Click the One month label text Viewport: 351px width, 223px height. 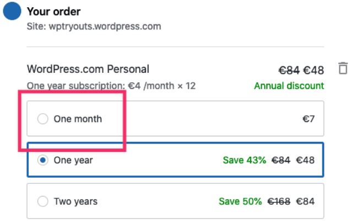coord(78,119)
